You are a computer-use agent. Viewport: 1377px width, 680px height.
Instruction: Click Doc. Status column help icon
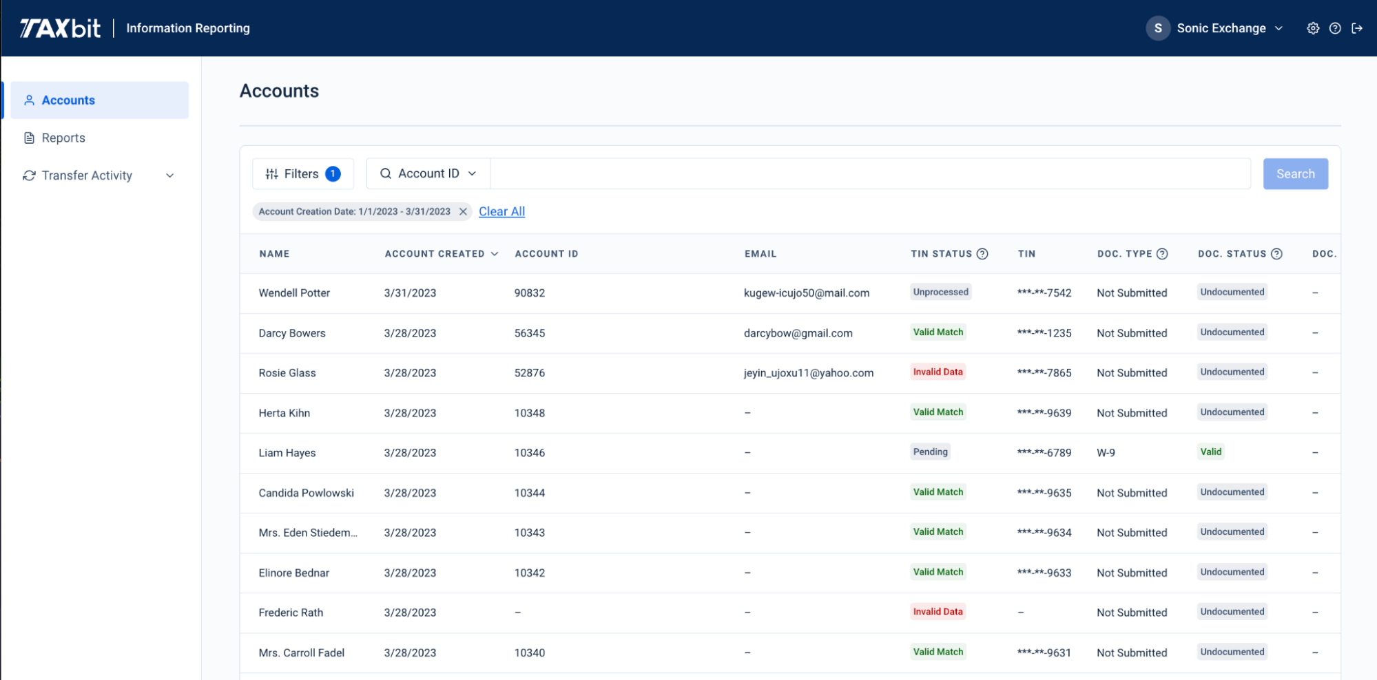pyautogui.click(x=1276, y=254)
